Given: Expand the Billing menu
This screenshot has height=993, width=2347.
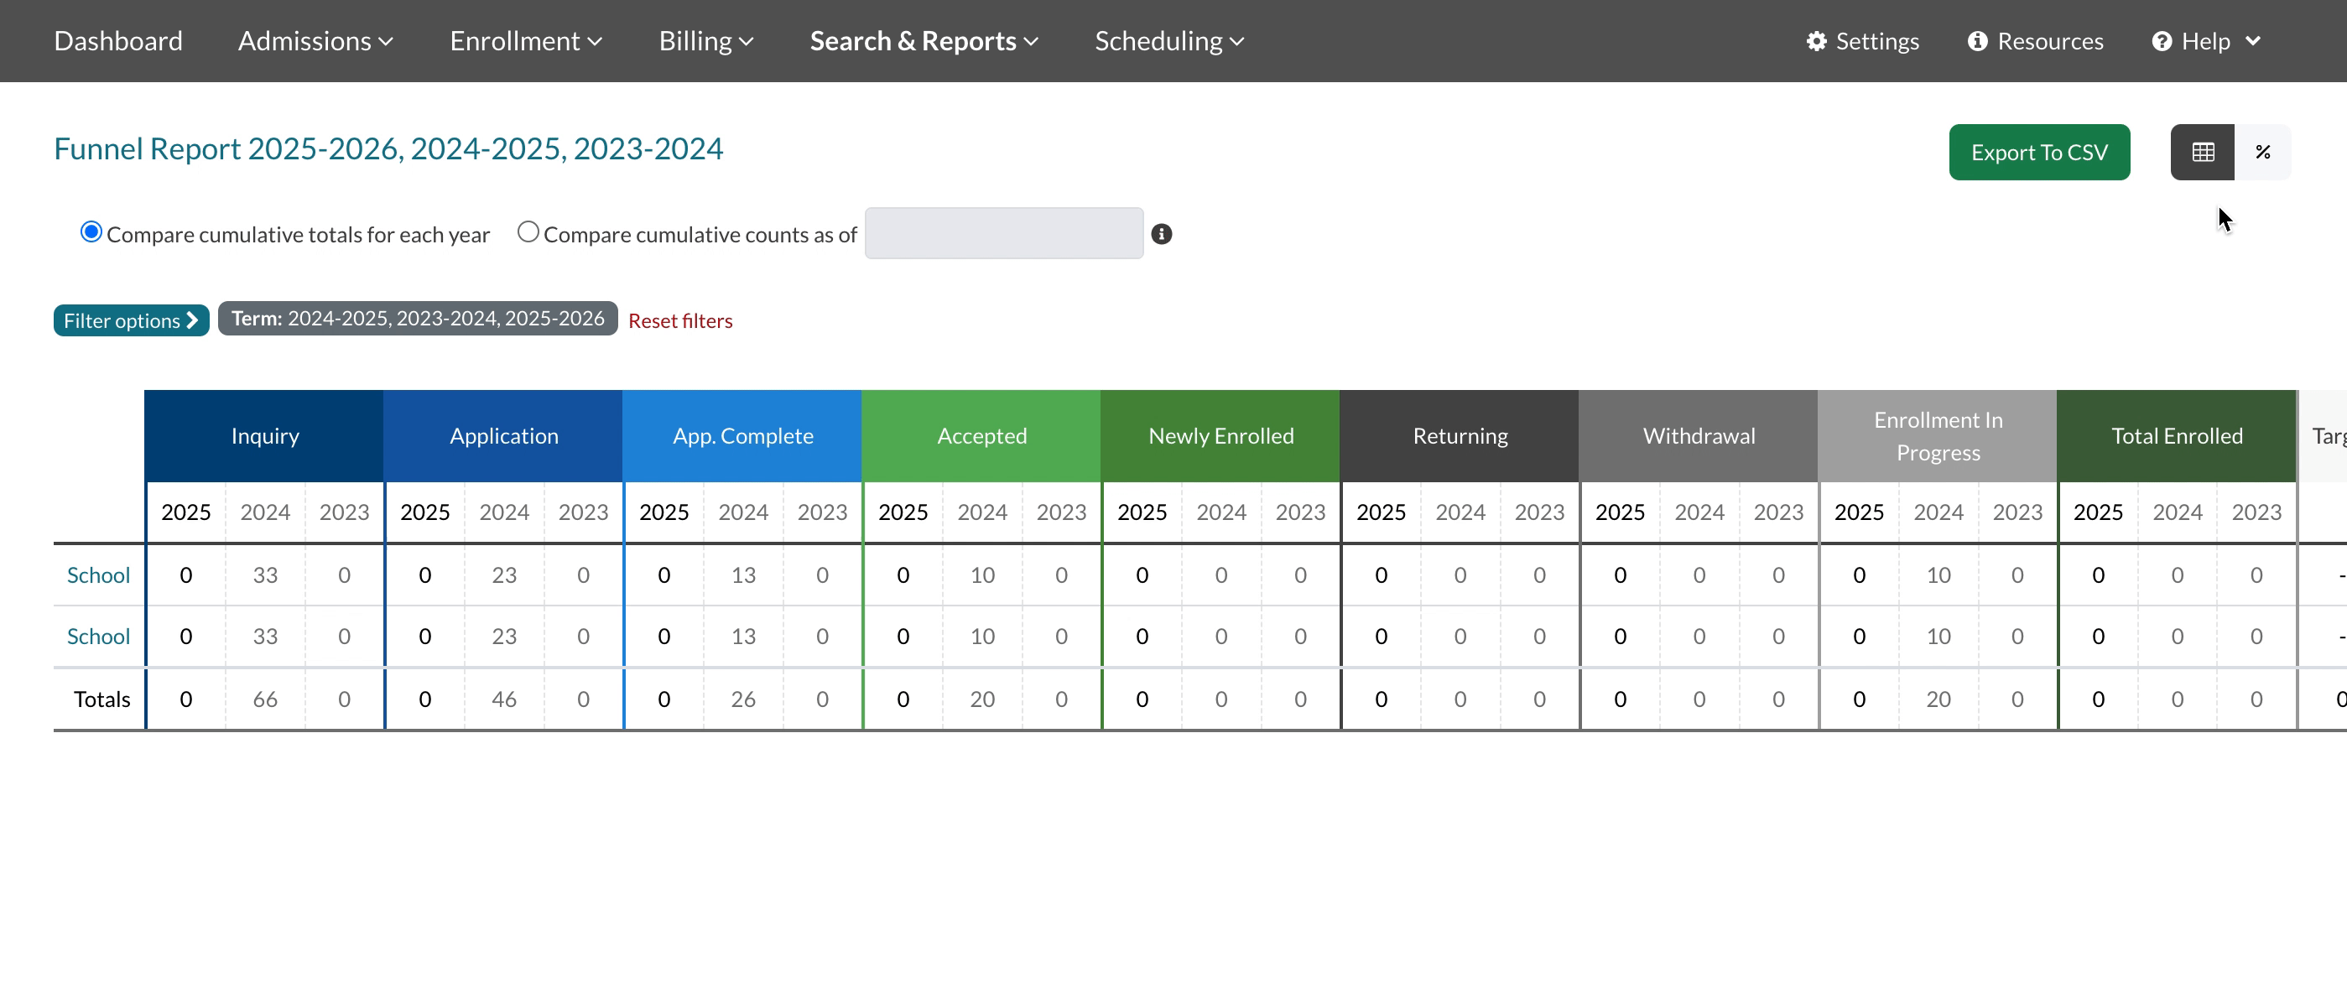Looking at the screenshot, I should click(705, 41).
